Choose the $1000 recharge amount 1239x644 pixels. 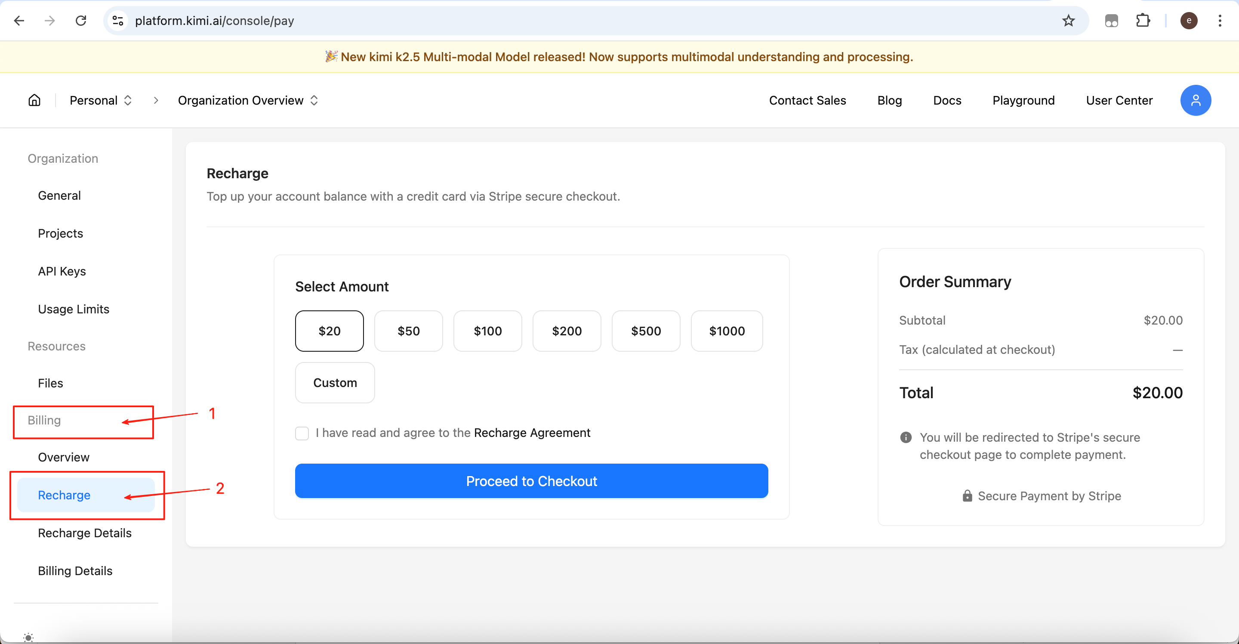726,331
